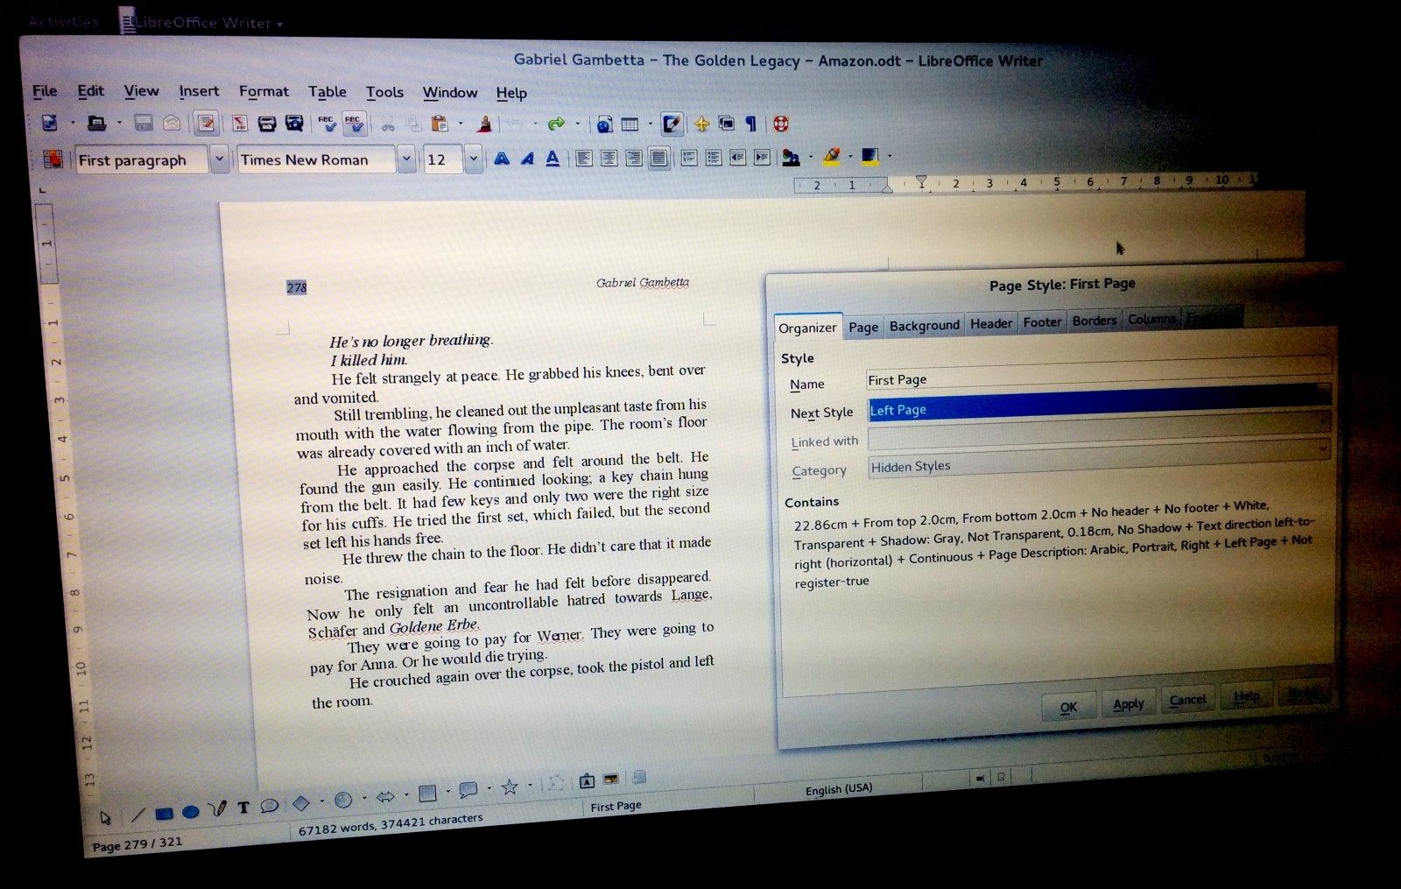Click the green Redo arrow

tap(556, 123)
